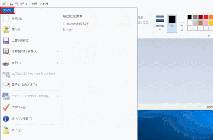
Task: Choose バージョン情報(T) menu entry
Action: [x=31, y=119]
